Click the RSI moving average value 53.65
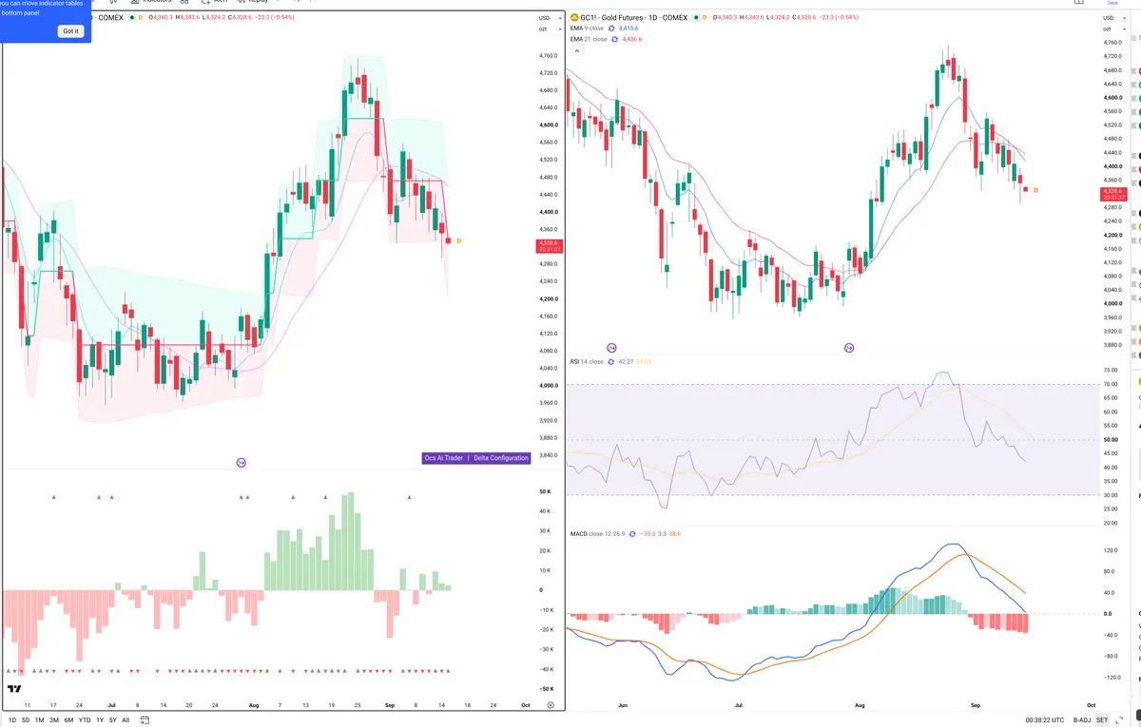Screen dimensions: 1141x727 coord(644,362)
